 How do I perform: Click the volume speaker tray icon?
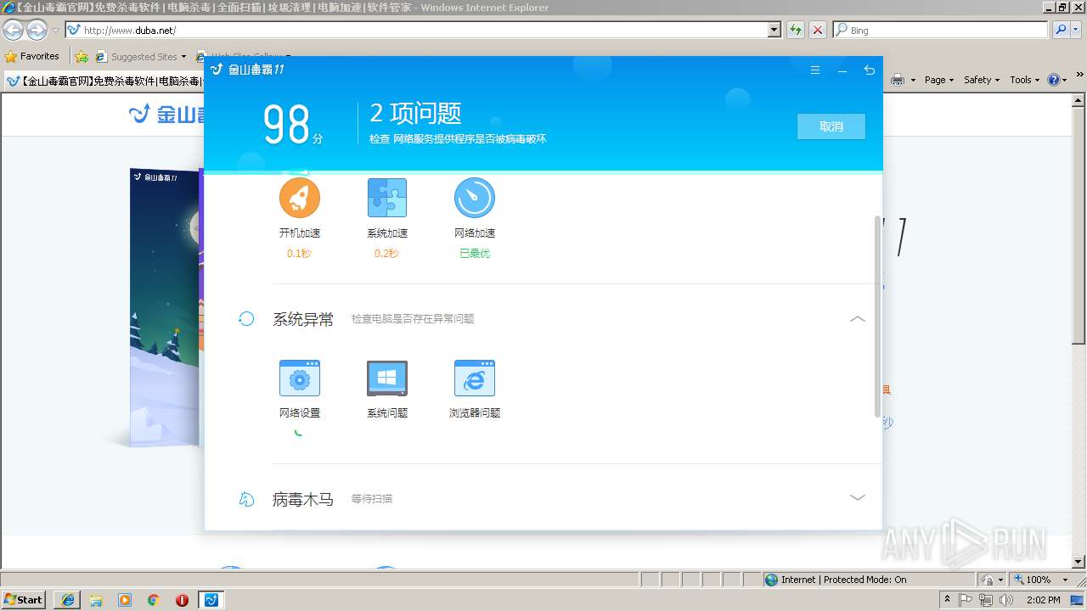pos(1006,600)
